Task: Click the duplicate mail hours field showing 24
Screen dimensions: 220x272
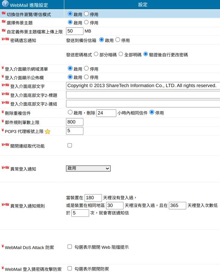Action: (x=106, y=113)
